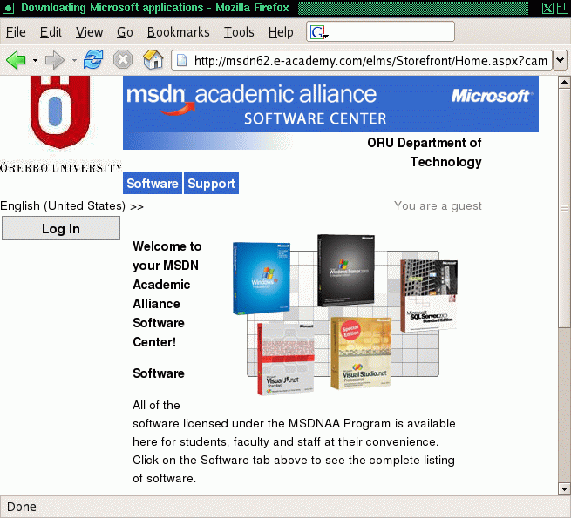Close the Firefox window with the X button
The width and height of the screenshot is (571, 518).
[548, 8]
